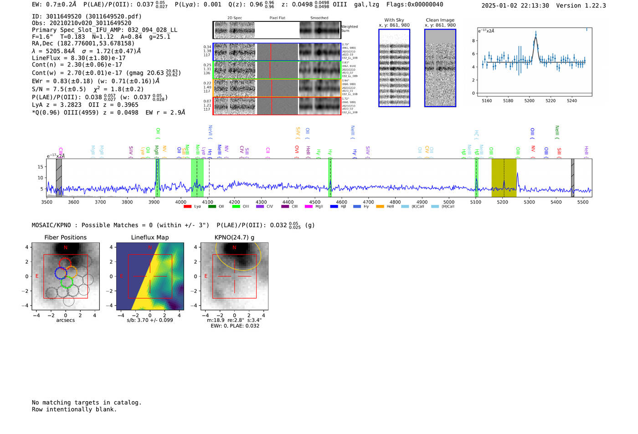This screenshot has height=434, width=638.
Task: Click 'No matching targets in catalog.'
Action: click(x=87, y=403)
